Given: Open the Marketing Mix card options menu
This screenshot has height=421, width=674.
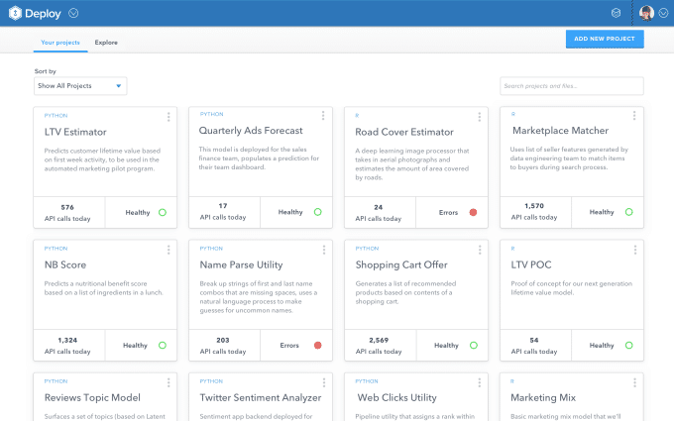Looking at the screenshot, I should (634, 382).
